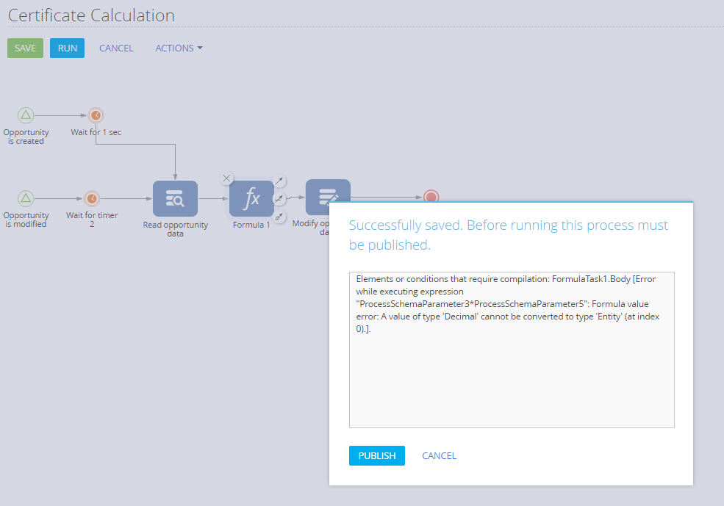Click the blue RUN button
This screenshot has width=724, height=506.
point(68,48)
